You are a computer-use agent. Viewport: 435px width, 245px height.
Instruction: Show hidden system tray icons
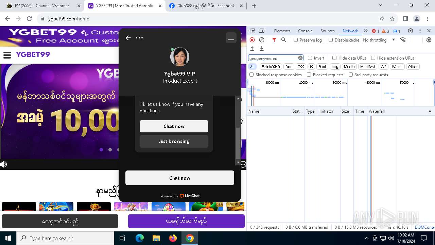click(366, 238)
